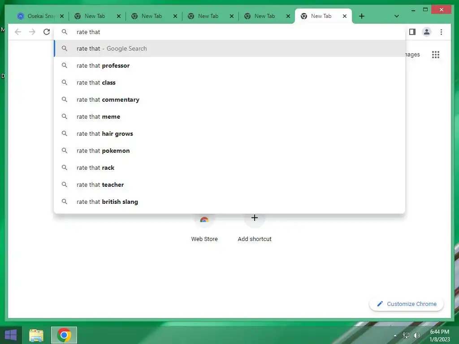Pick suggestion 'rate that rack'
459x344 pixels.
pos(230,168)
